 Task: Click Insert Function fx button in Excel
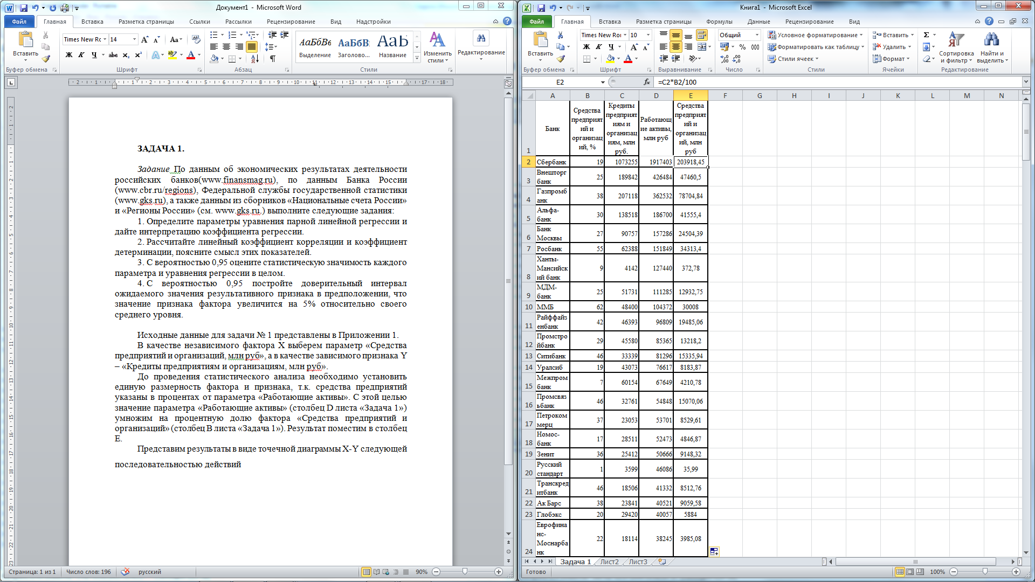point(647,82)
